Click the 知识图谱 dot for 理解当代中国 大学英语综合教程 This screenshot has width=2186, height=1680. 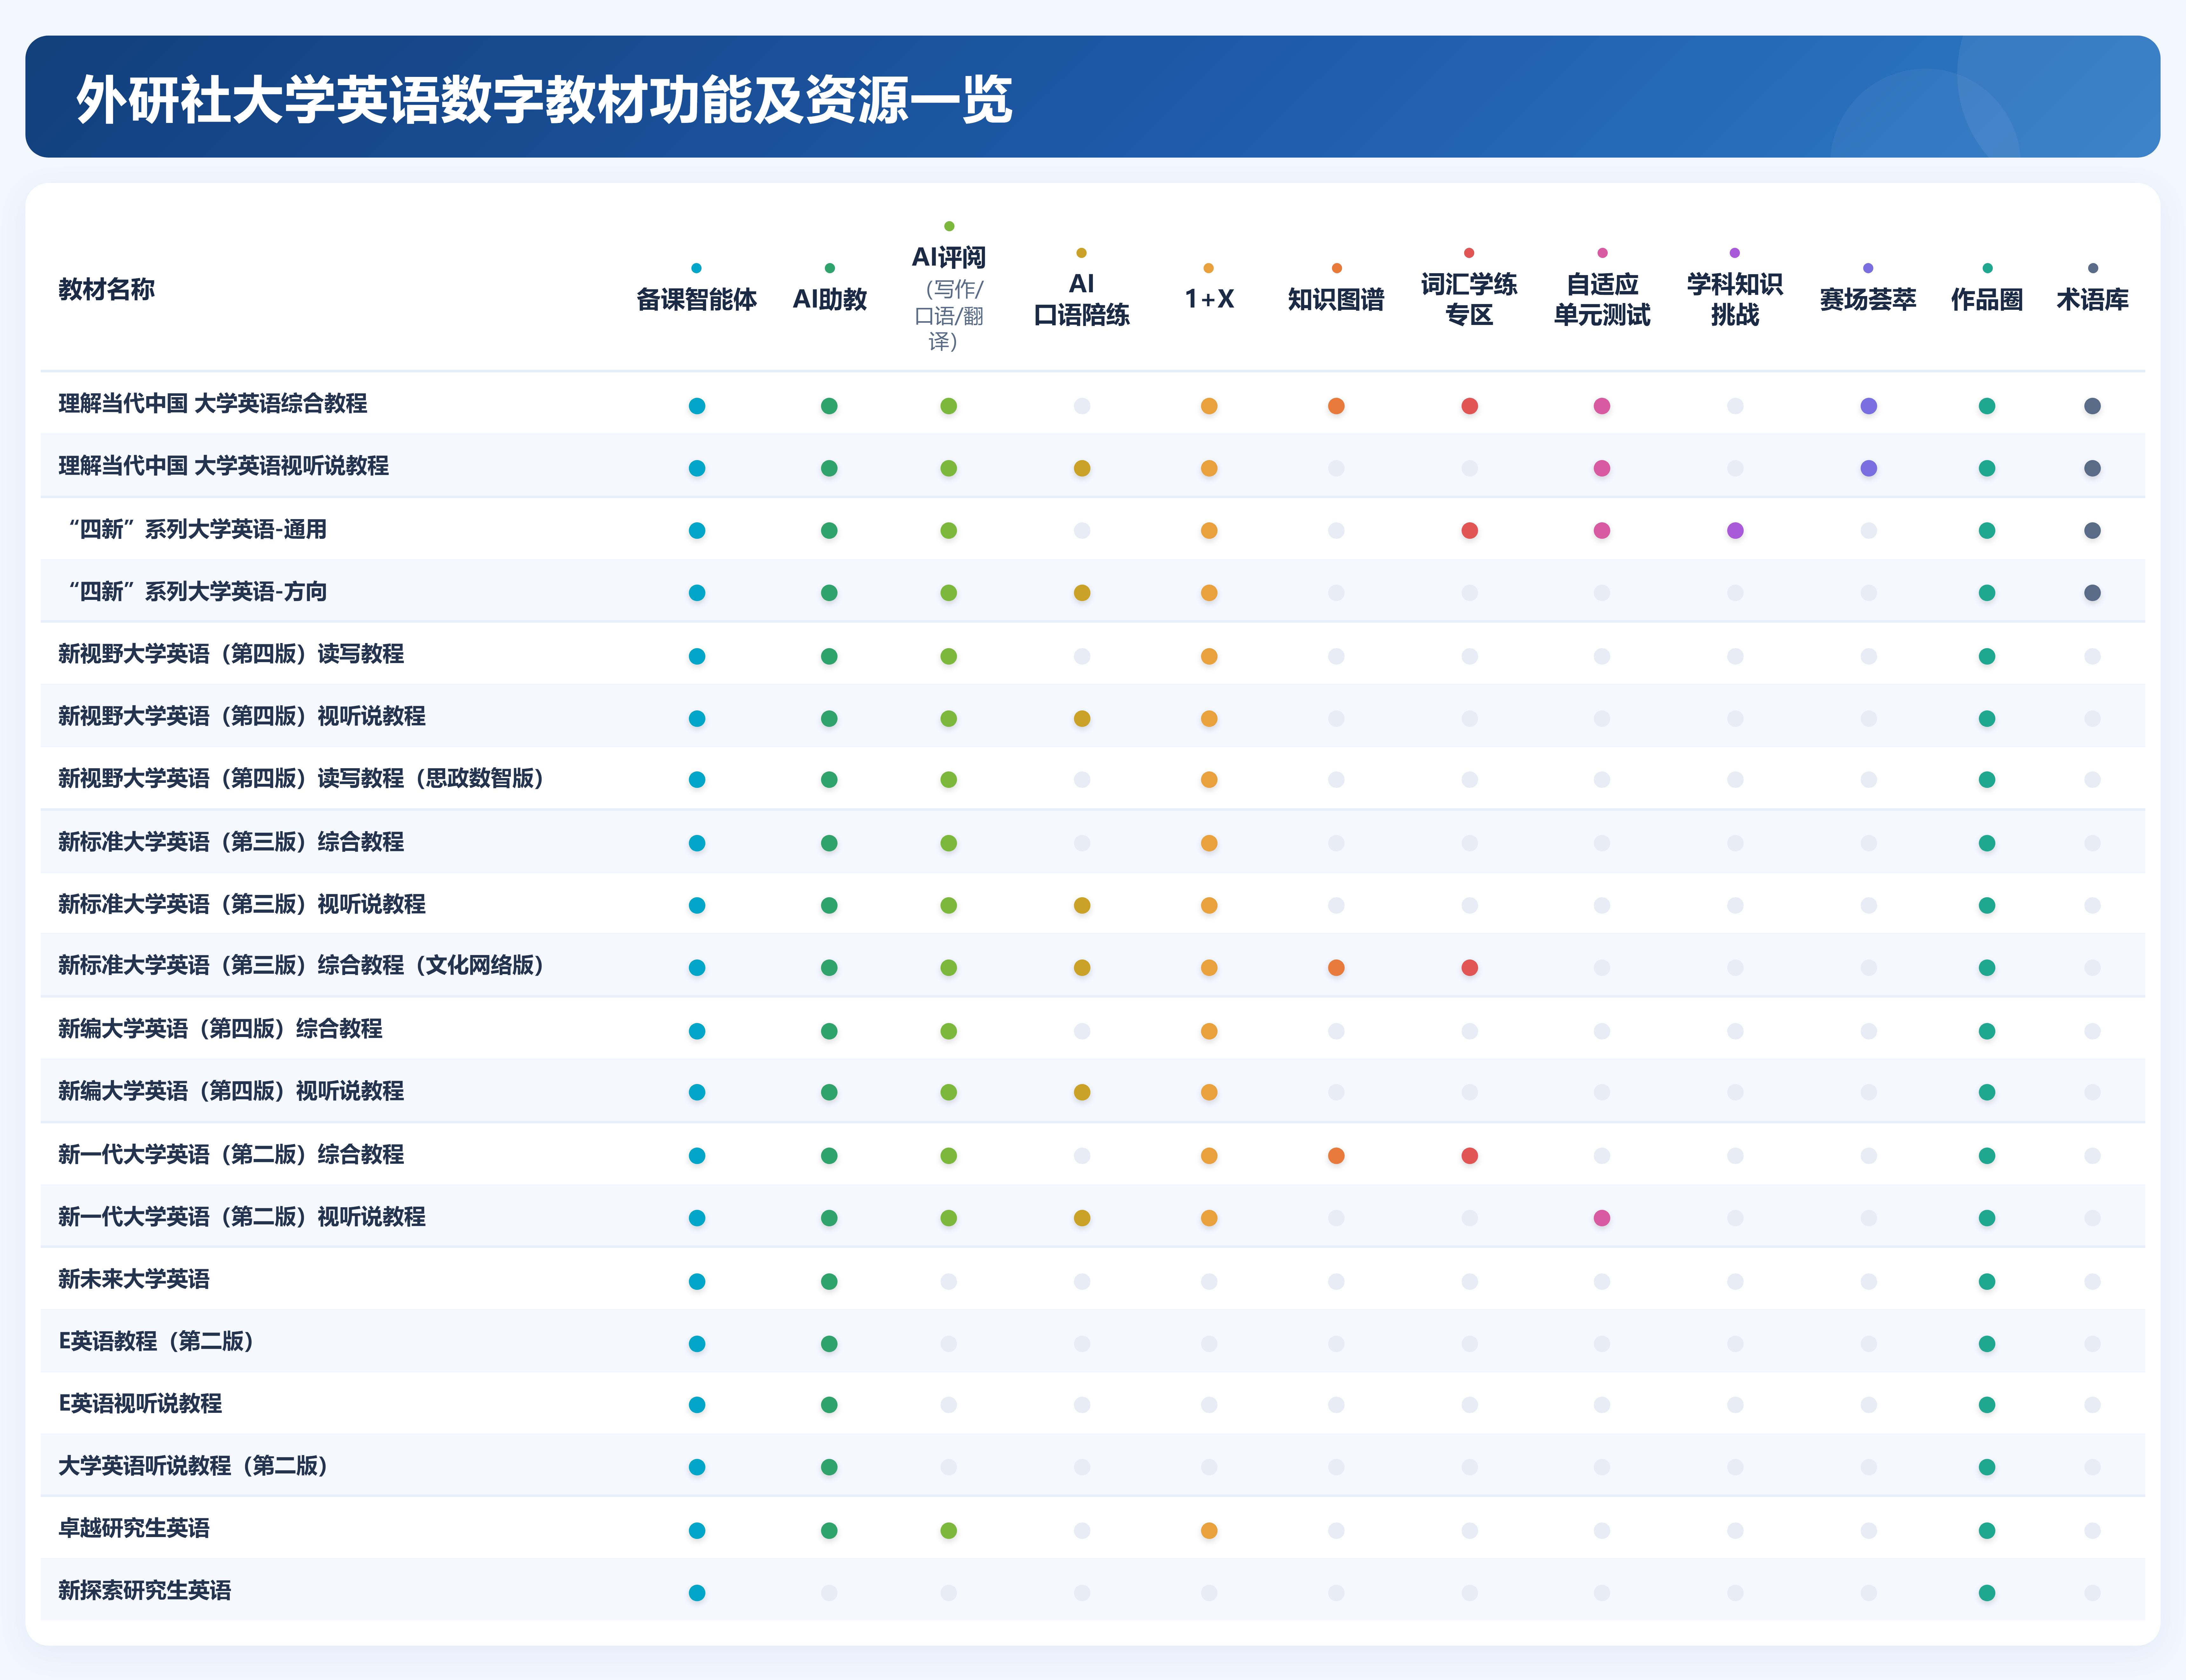point(1336,406)
